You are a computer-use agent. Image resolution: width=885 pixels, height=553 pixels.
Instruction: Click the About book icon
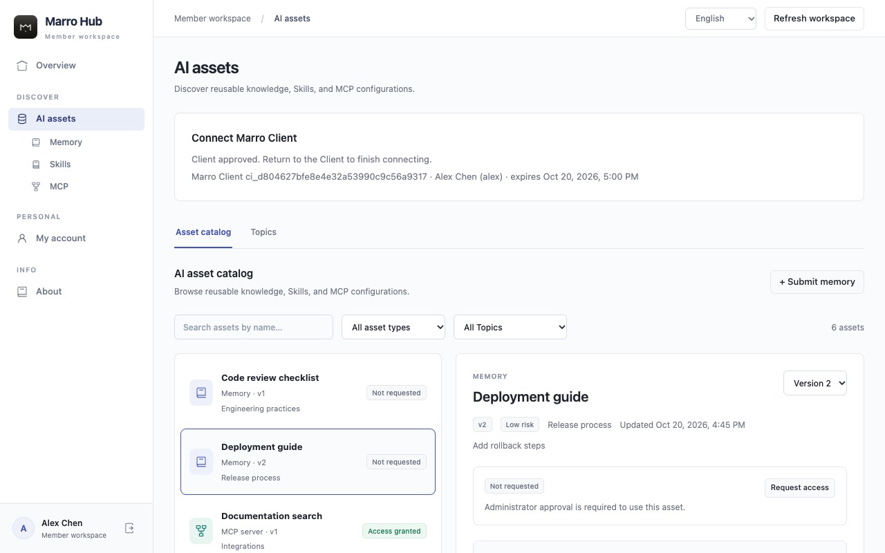click(22, 292)
